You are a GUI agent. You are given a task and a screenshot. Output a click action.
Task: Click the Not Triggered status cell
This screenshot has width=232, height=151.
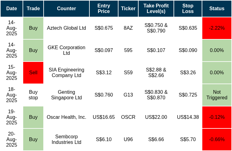(217, 95)
